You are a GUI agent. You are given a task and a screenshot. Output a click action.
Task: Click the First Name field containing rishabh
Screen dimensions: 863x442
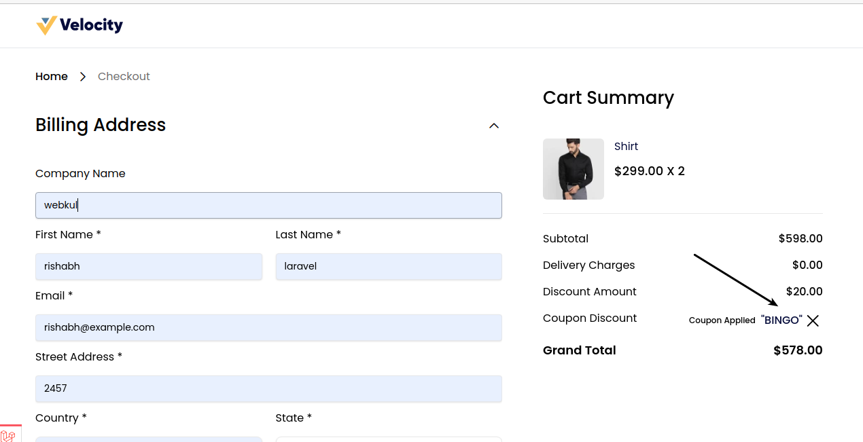point(149,266)
